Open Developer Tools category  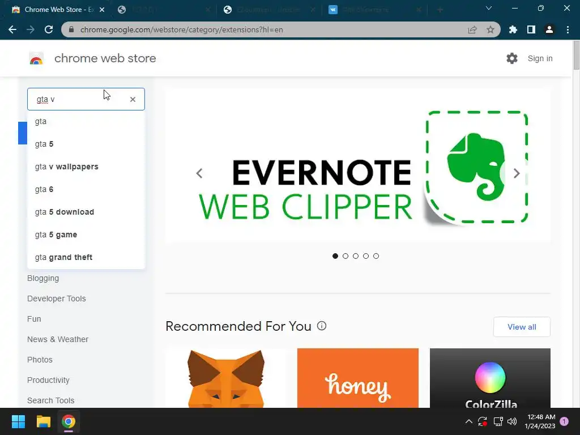(56, 298)
